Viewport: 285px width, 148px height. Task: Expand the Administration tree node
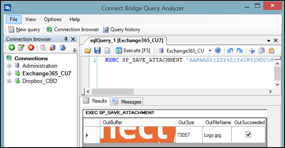[9, 66]
